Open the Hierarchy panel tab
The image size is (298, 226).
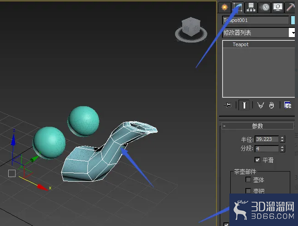pyautogui.click(x=251, y=7)
